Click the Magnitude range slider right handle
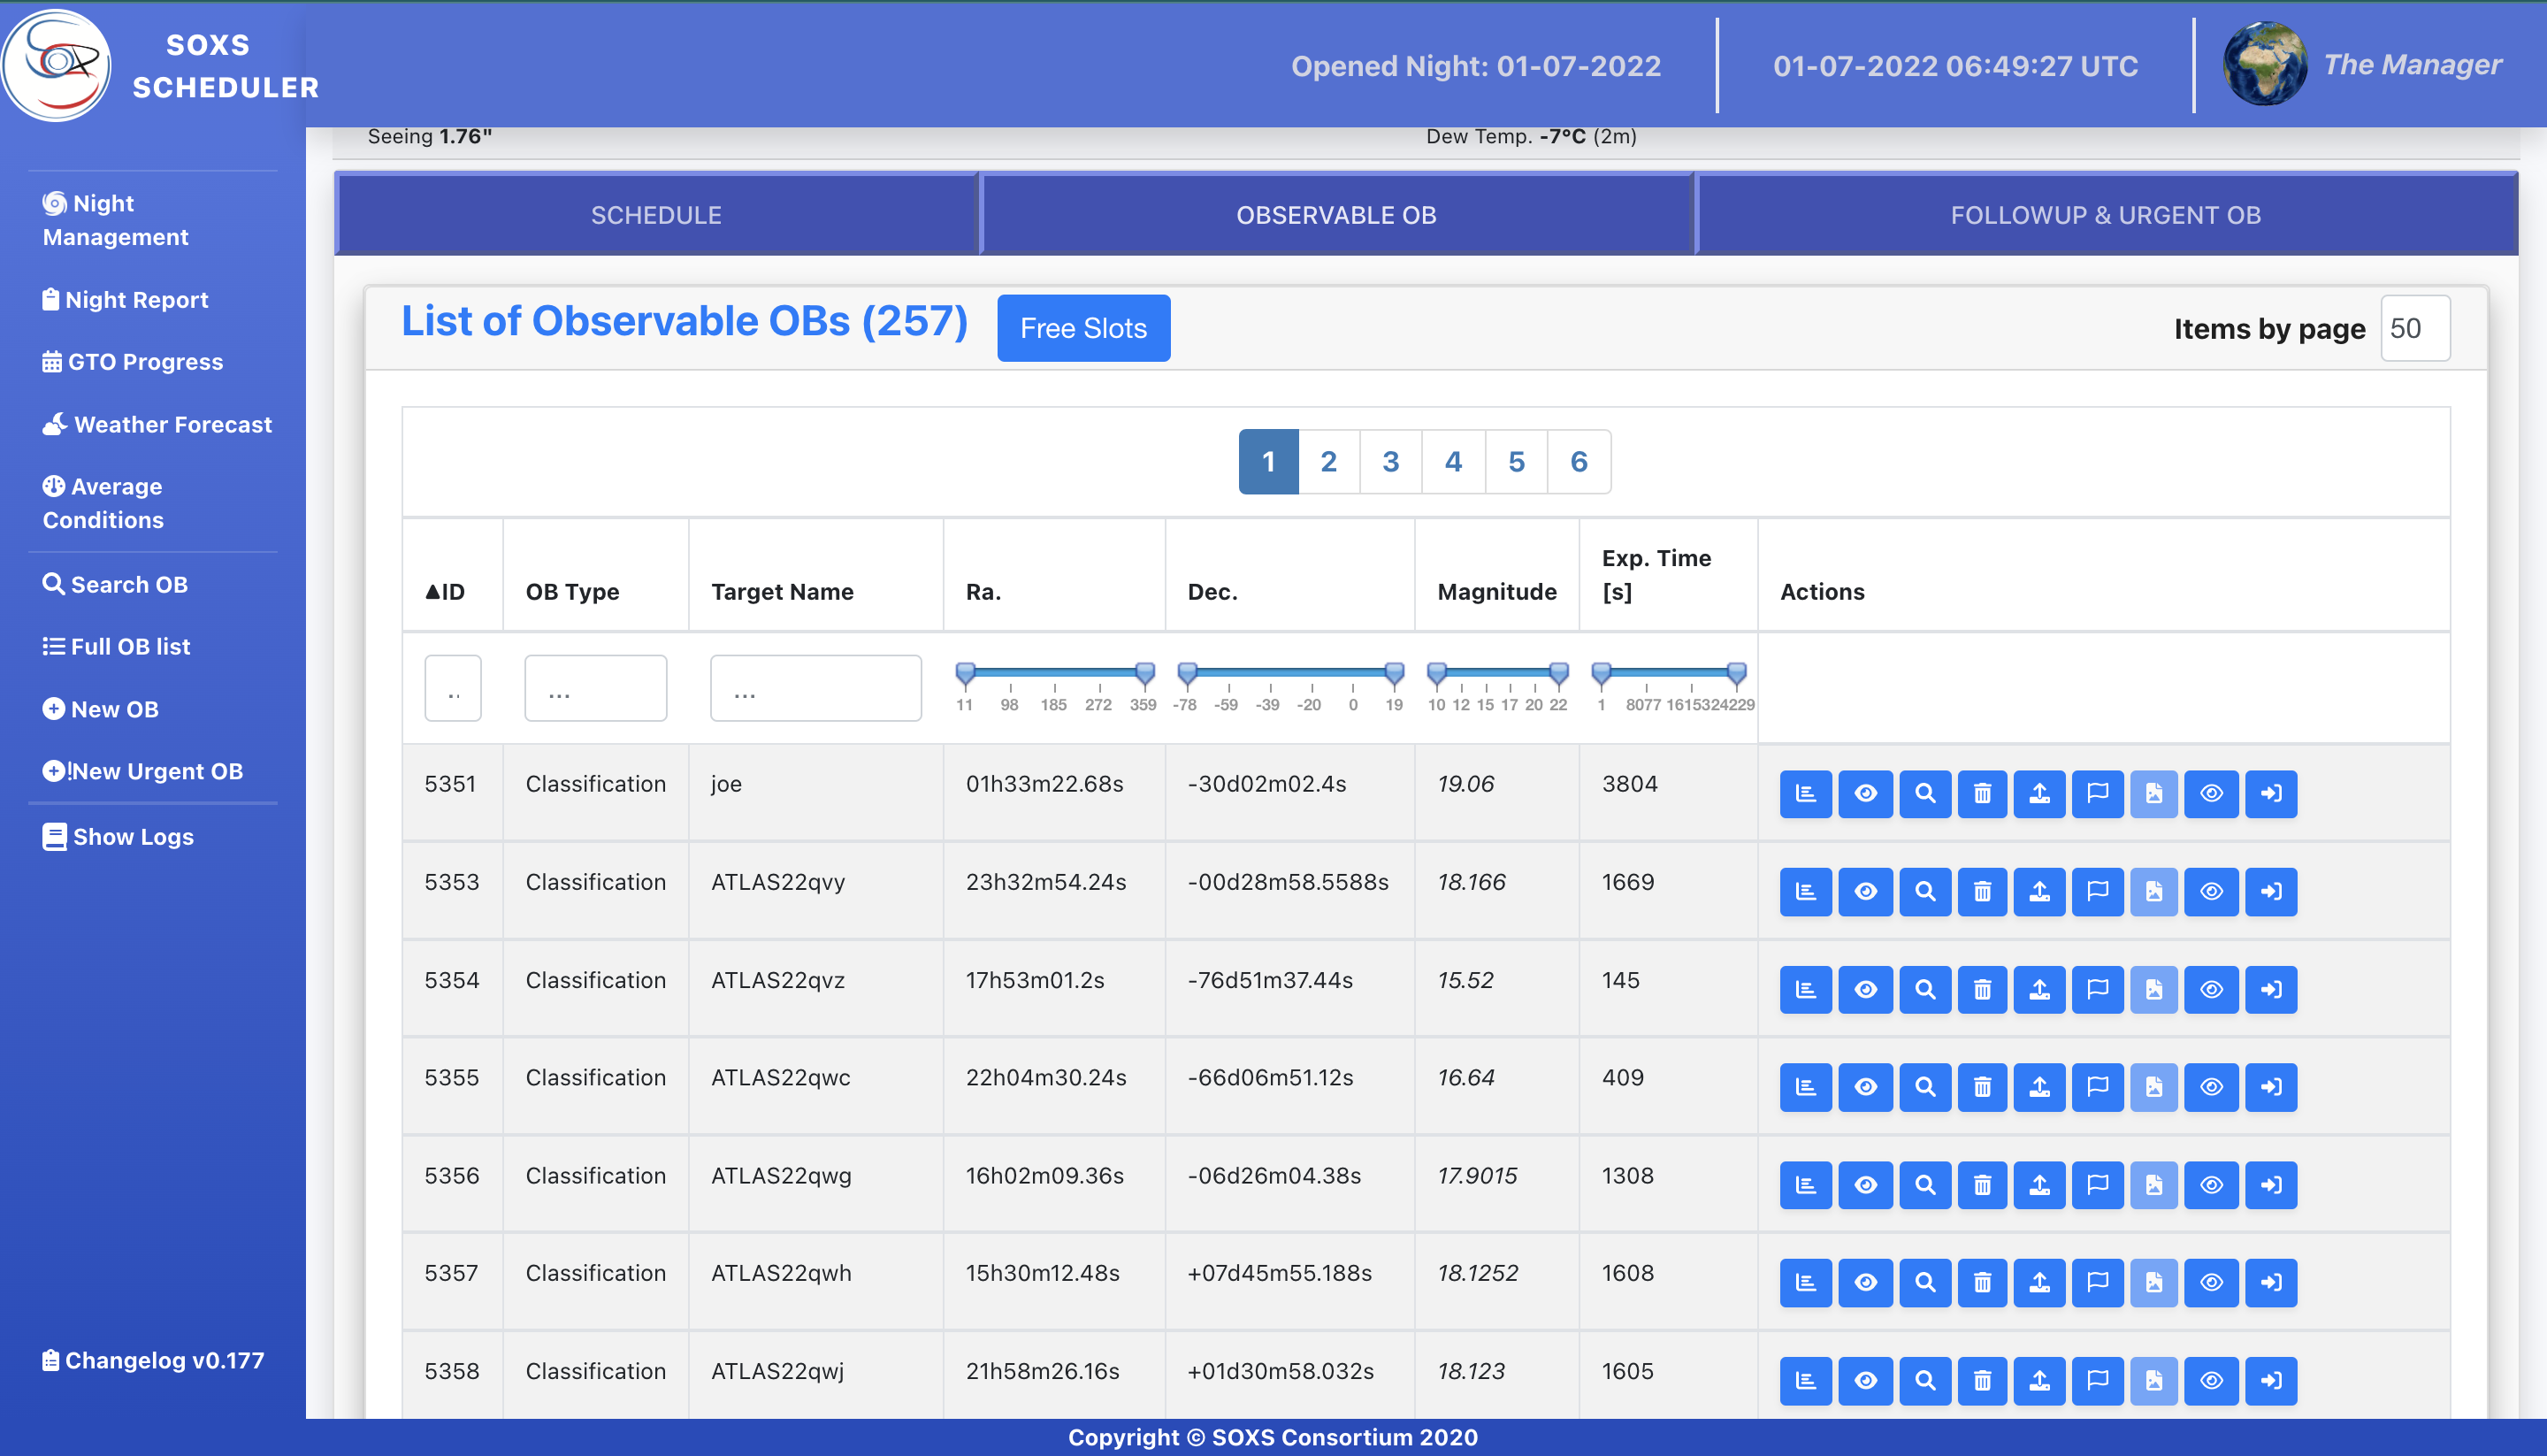The height and width of the screenshot is (1456, 2547). [x=1558, y=673]
